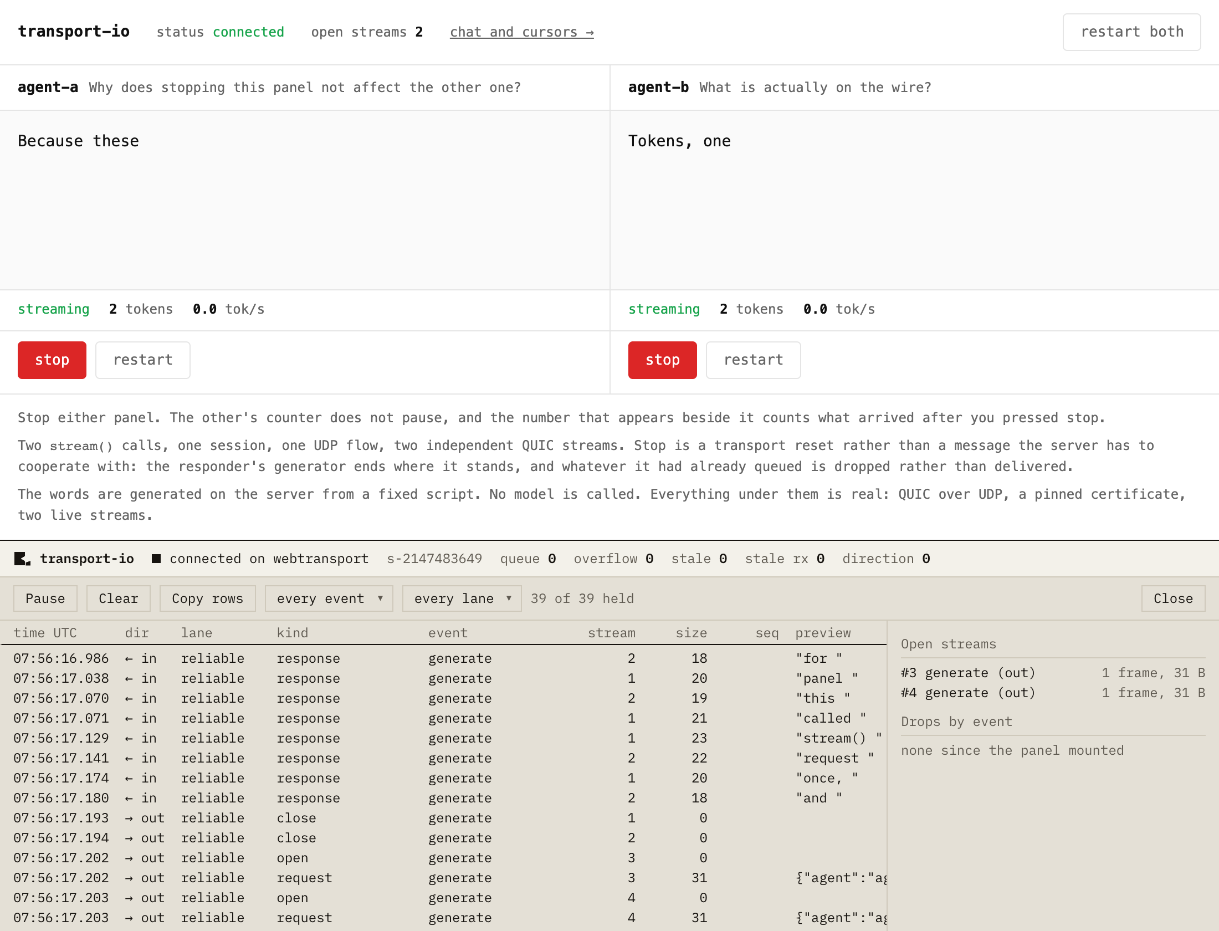Screen dimensions: 1219x931
Task: Click the preview cell '"once, "'
Action: coord(827,778)
